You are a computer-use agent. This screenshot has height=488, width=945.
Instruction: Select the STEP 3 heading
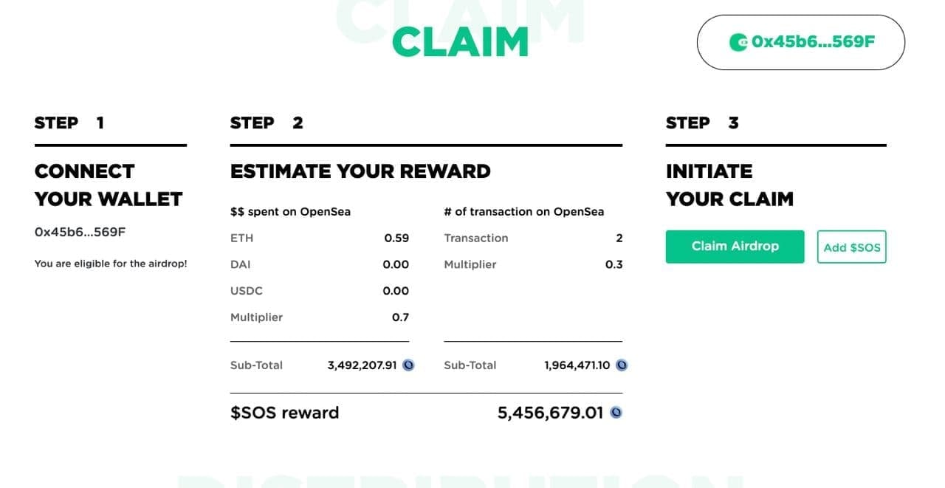pos(702,123)
